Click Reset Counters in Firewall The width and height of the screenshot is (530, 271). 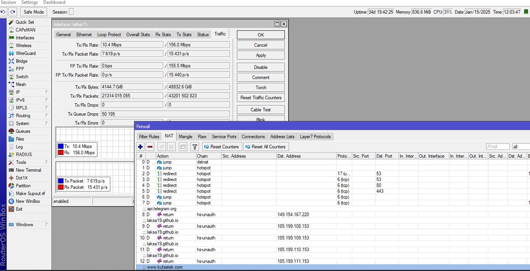click(222, 147)
